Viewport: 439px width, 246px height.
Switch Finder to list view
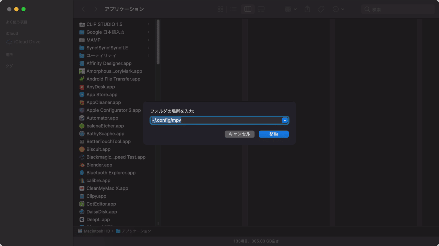pos(234,9)
